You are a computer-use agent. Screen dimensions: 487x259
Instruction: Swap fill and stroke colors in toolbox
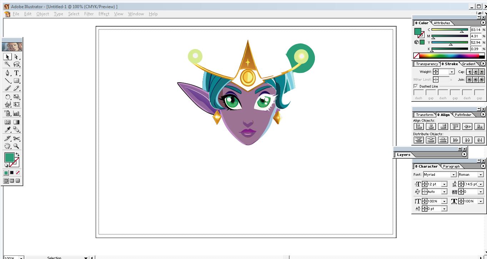[17, 154]
